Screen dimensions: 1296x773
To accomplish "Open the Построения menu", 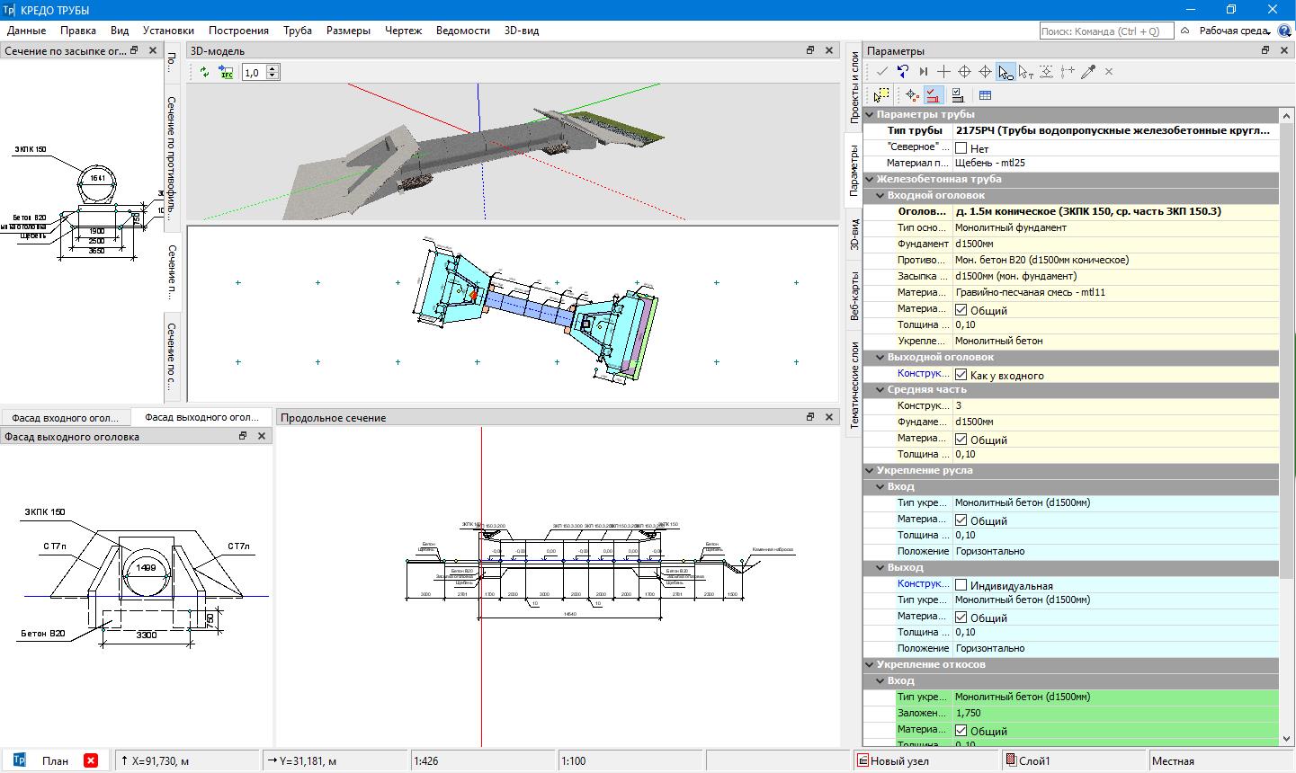I will [x=238, y=31].
